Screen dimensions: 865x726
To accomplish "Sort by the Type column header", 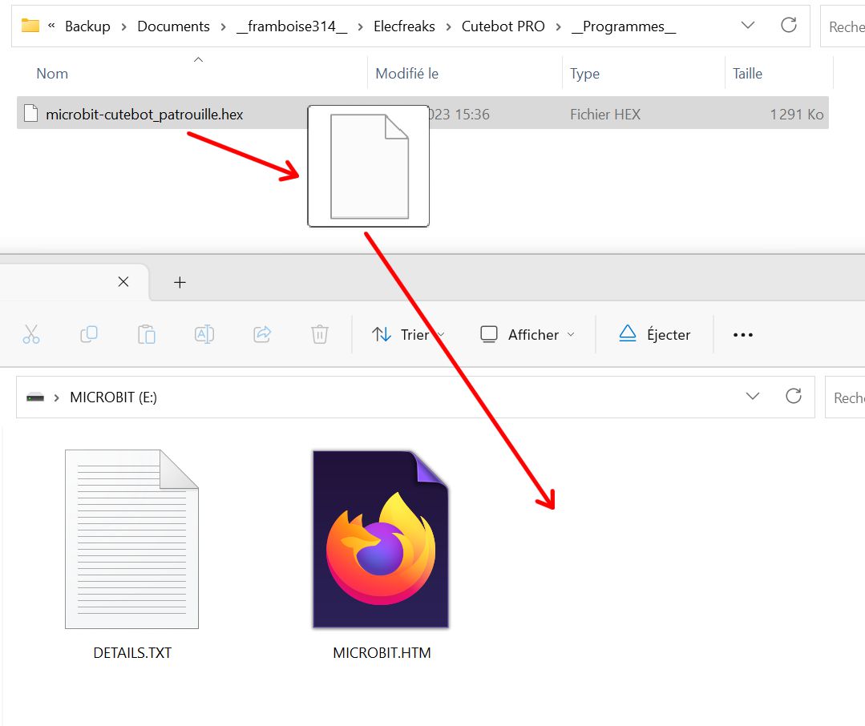I will coord(584,73).
